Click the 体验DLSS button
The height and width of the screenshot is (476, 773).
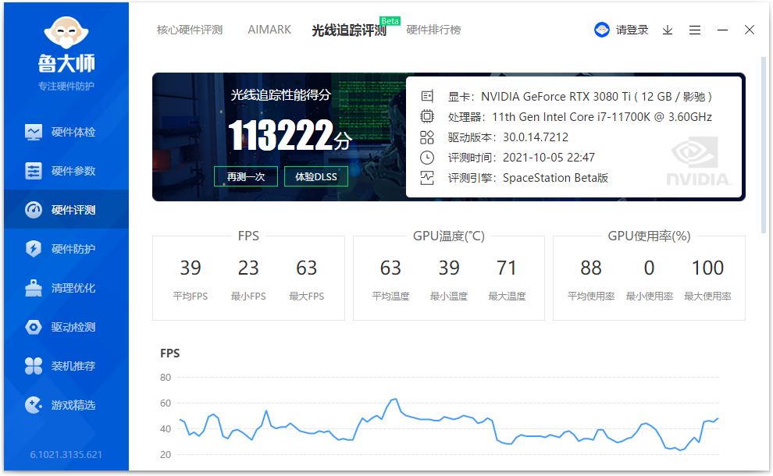point(315,176)
